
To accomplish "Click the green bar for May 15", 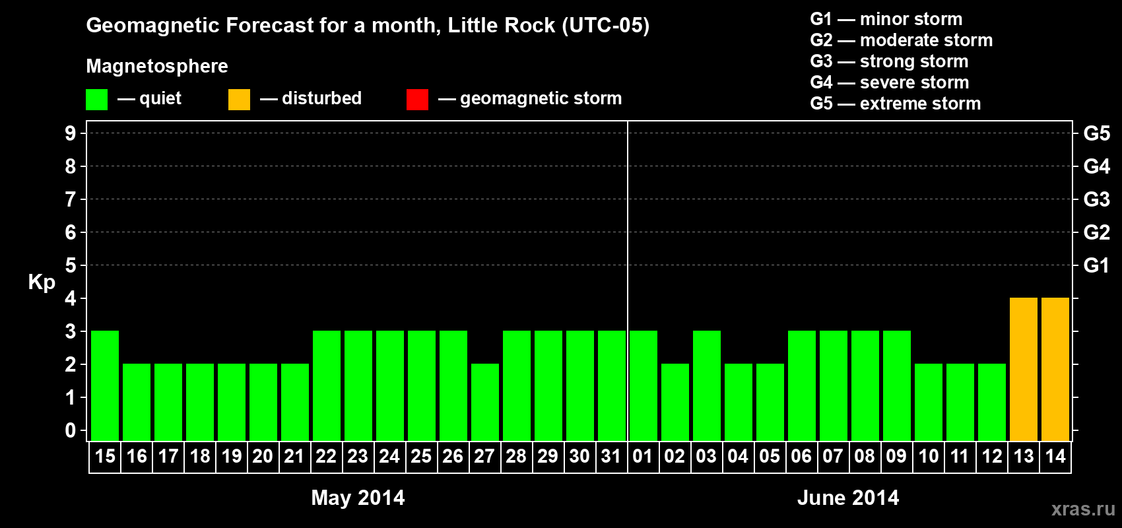I will tap(105, 385).
